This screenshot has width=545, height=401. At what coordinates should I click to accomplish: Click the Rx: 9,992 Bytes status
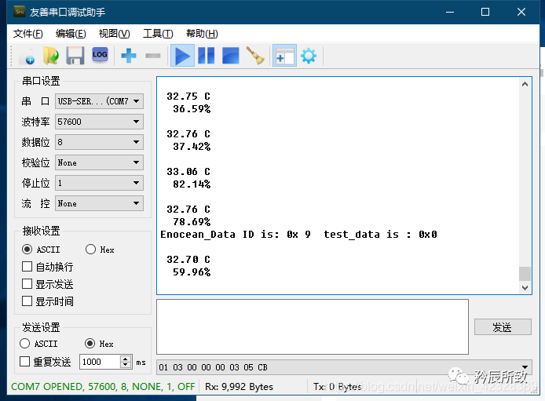click(x=239, y=386)
